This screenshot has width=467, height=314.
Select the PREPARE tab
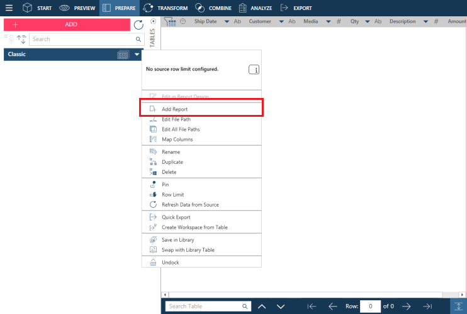[x=119, y=8]
